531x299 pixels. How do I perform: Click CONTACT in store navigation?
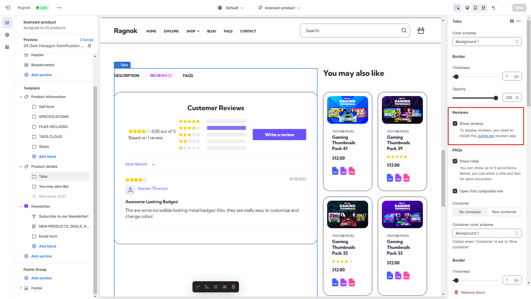pos(248,31)
